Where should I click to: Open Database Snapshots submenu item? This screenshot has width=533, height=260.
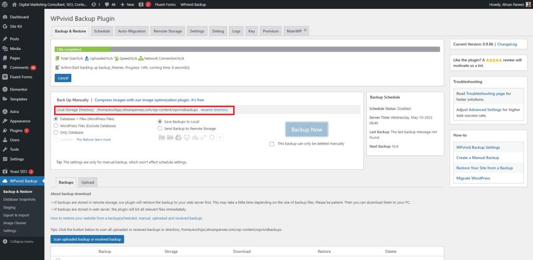coord(19,200)
